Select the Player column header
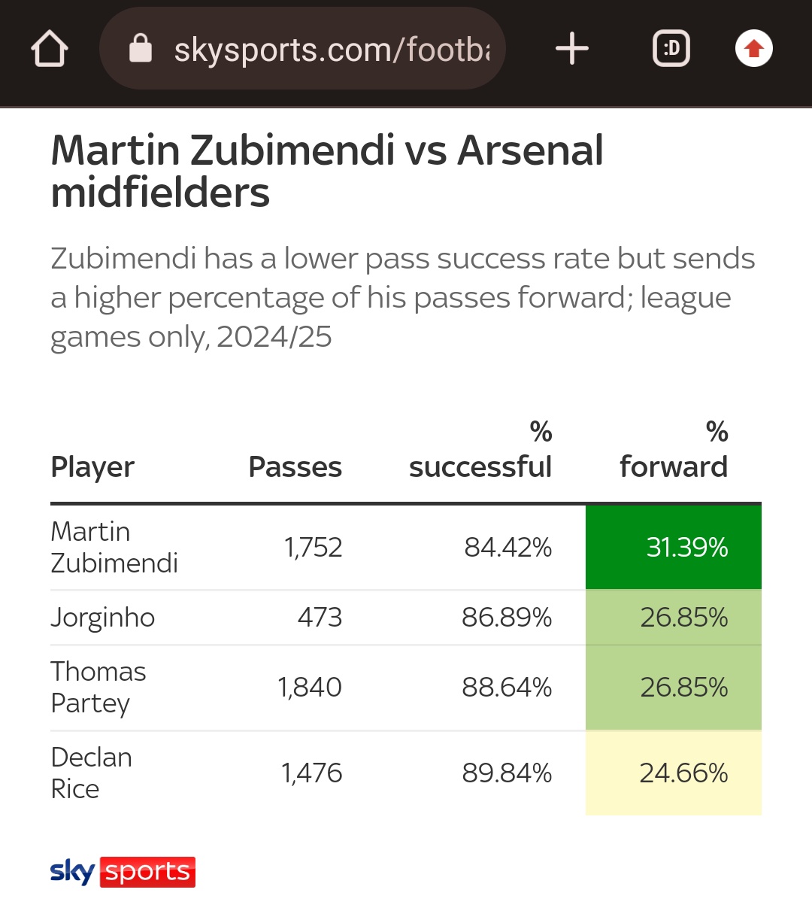The height and width of the screenshot is (917, 812). [x=92, y=467]
